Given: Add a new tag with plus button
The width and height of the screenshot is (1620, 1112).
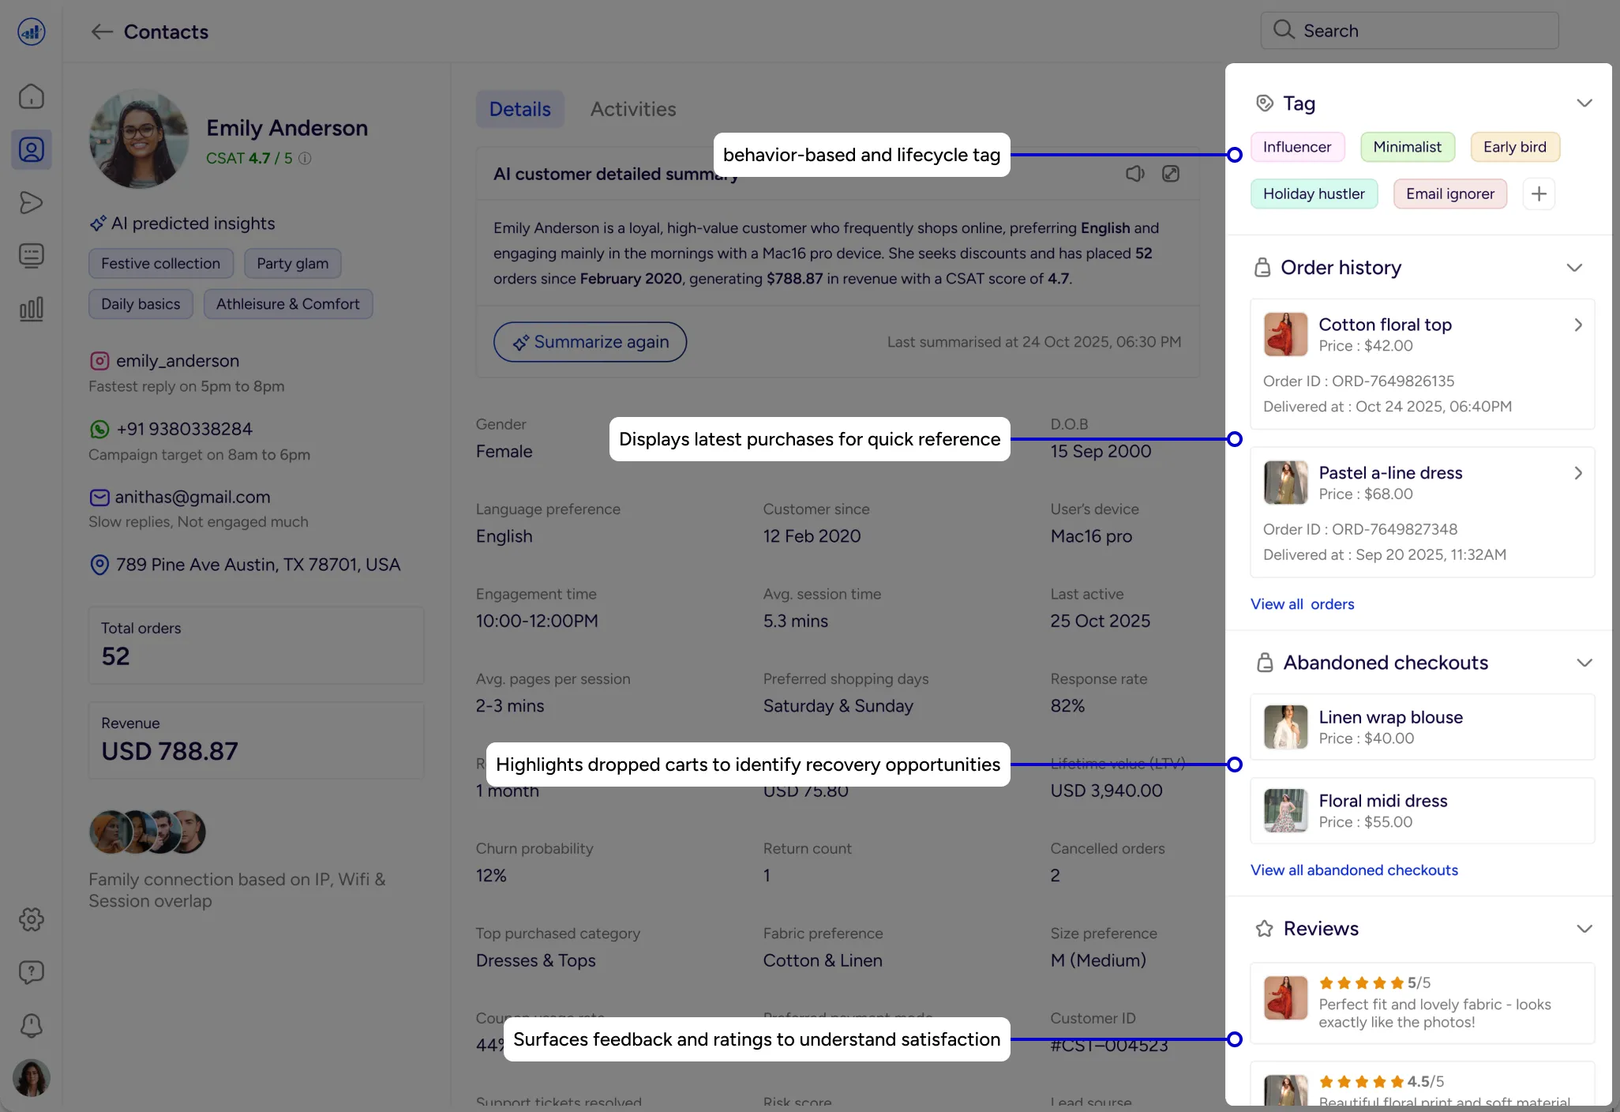Looking at the screenshot, I should pos(1539,194).
